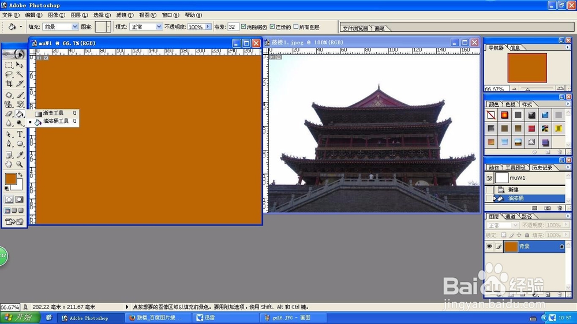Select the Notes tool
The image size is (577, 324).
pos(9,155)
